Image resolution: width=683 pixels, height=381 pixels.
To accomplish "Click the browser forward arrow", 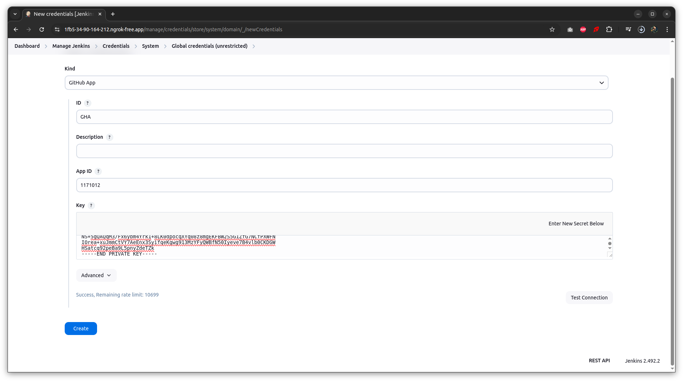I will tap(29, 29).
